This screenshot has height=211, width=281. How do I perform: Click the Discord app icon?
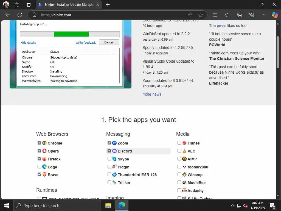tap(114, 151)
